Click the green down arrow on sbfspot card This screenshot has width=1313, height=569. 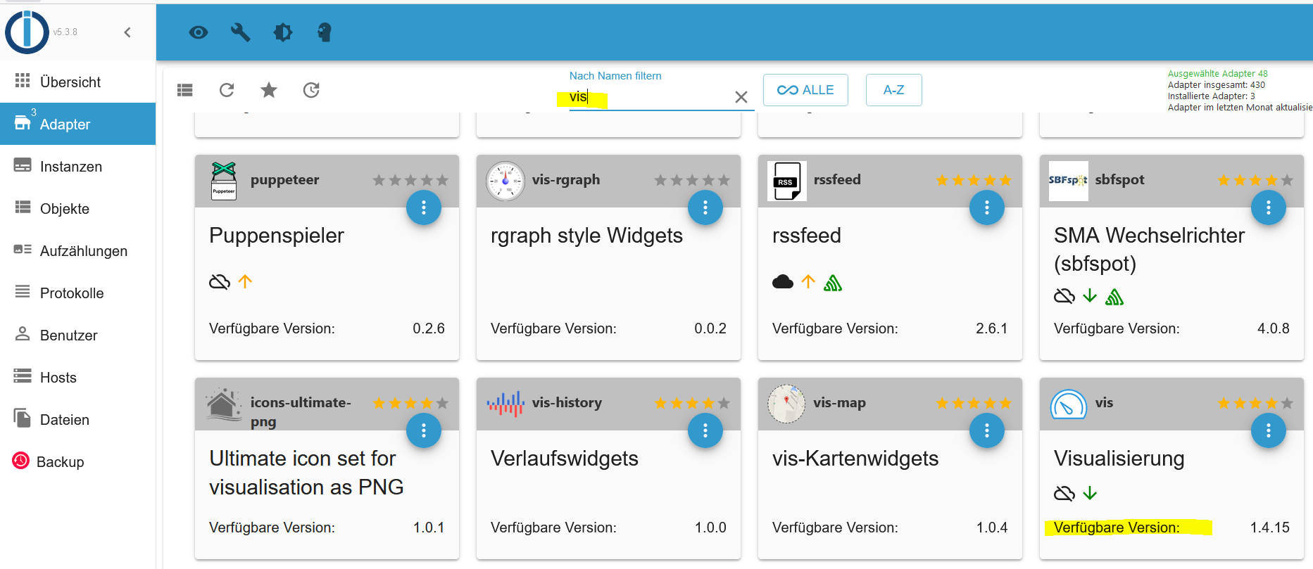coord(1090,295)
